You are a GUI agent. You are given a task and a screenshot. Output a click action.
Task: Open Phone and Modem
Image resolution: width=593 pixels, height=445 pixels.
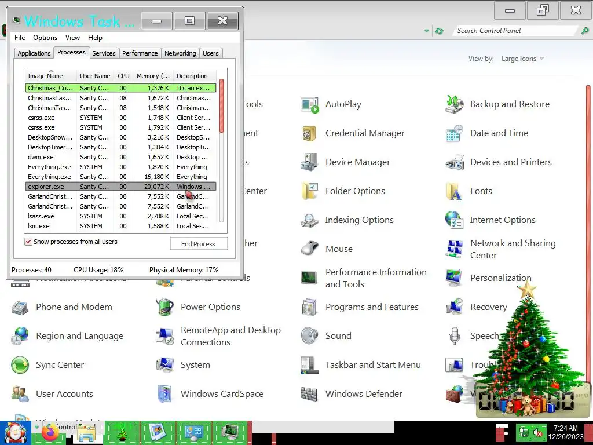click(61, 307)
